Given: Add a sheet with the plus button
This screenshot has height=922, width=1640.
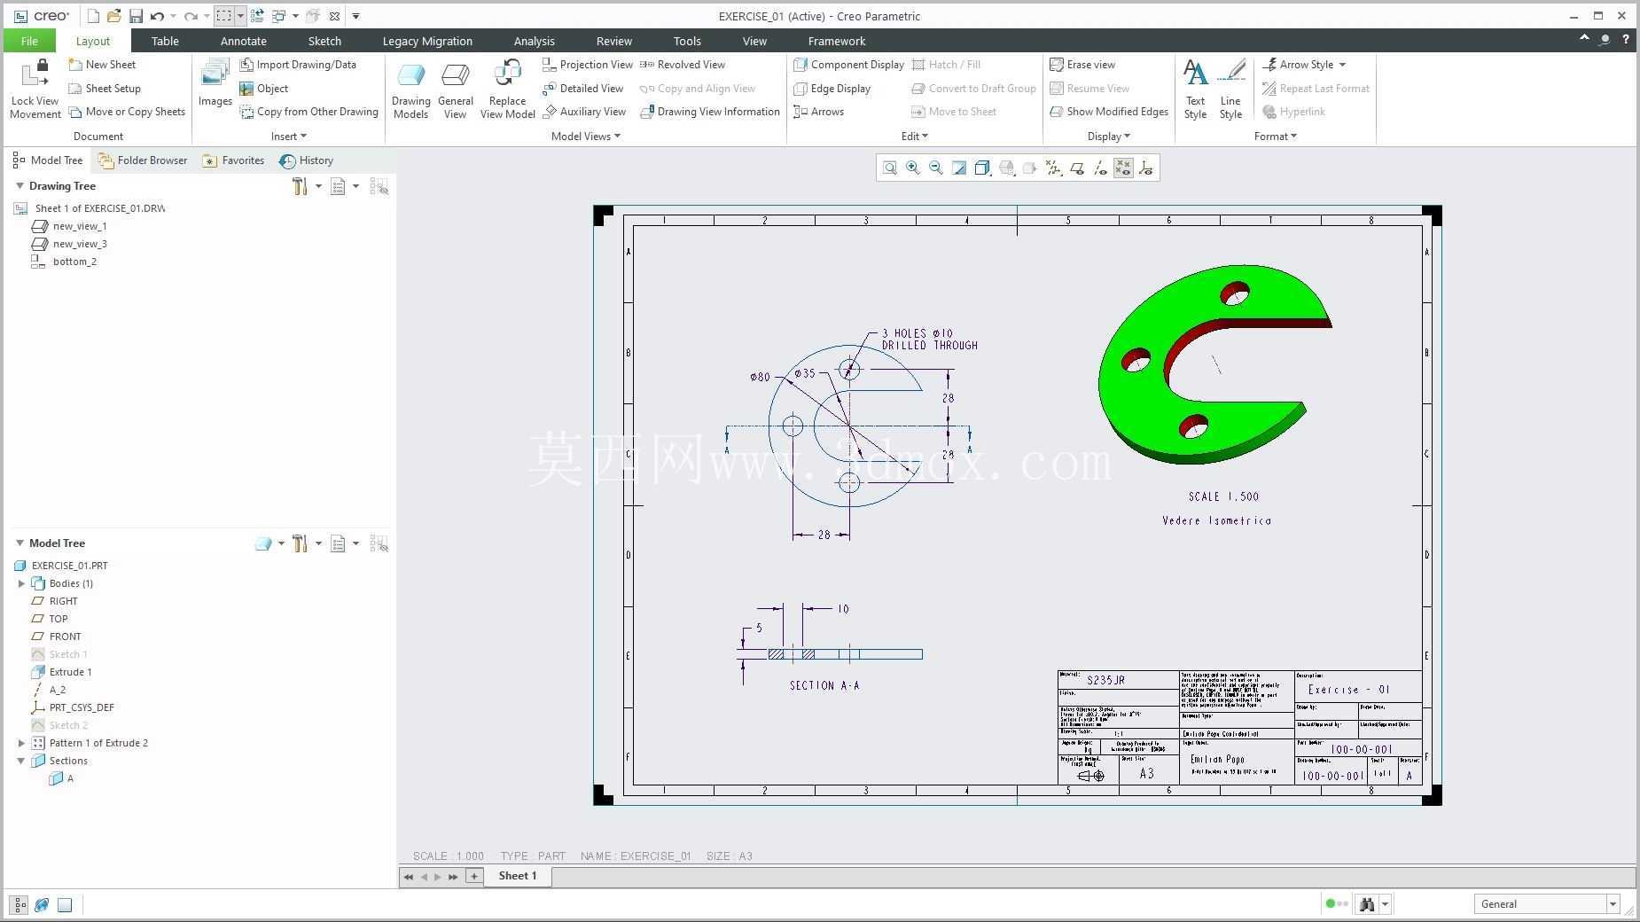Looking at the screenshot, I should pos(474,876).
